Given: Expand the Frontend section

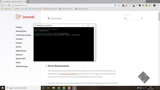Looking at the screenshot, I should [x=19, y=43].
